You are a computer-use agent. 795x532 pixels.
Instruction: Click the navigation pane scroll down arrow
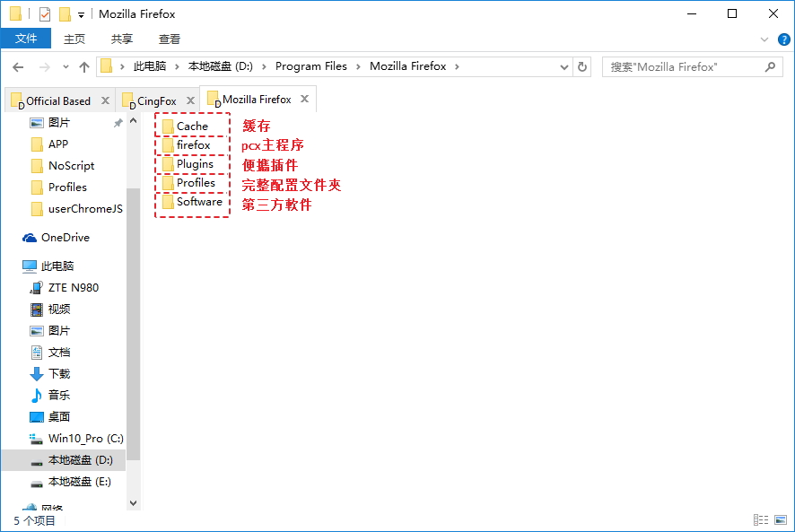click(134, 503)
